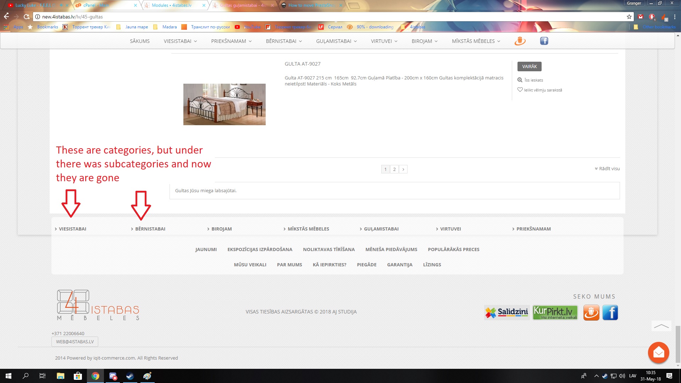
Task: Click the Rādīt visu link
Action: tap(607, 168)
